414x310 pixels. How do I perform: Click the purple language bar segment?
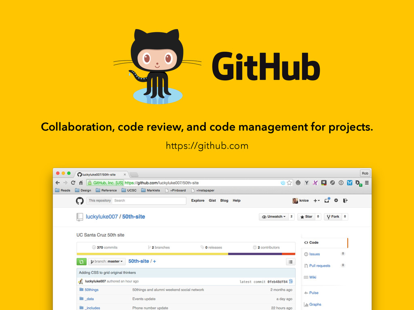click(255, 254)
